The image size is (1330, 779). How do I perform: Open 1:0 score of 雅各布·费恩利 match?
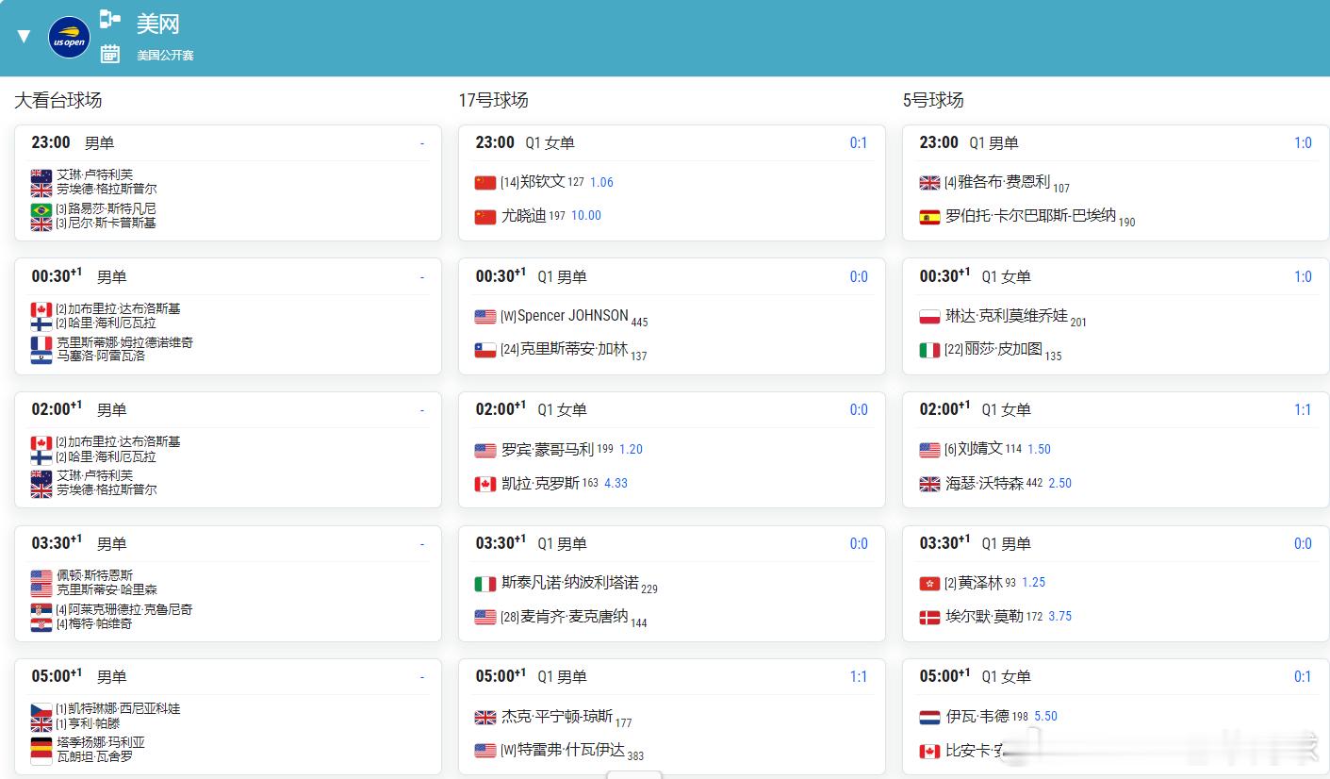[1303, 143]
